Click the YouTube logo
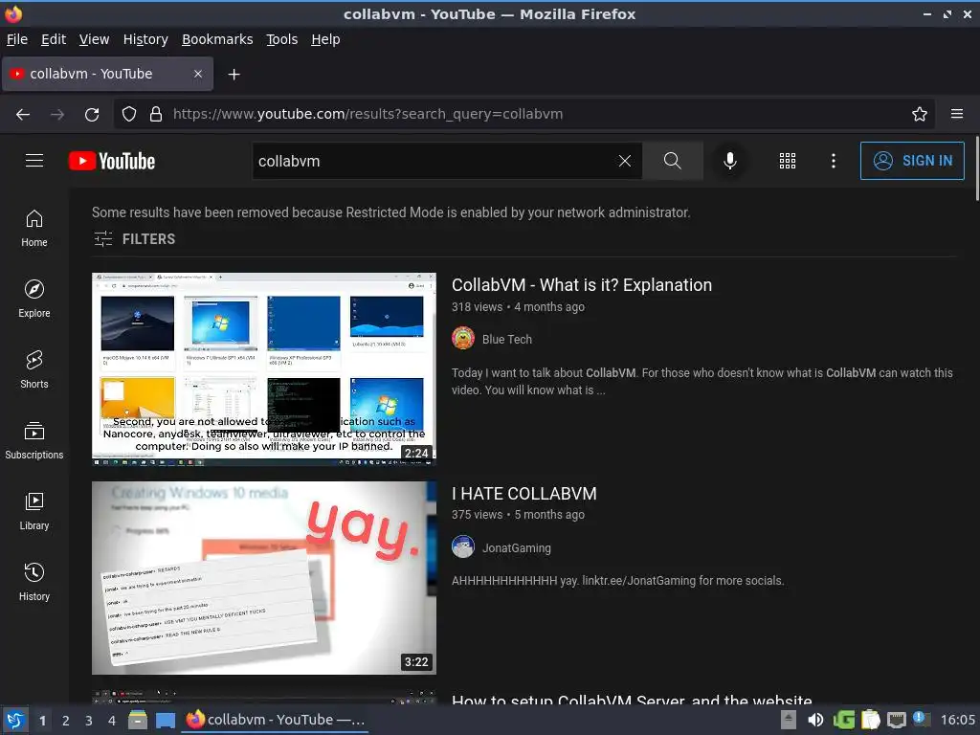This screenshot has height=735, width=980. click(112, 161)
